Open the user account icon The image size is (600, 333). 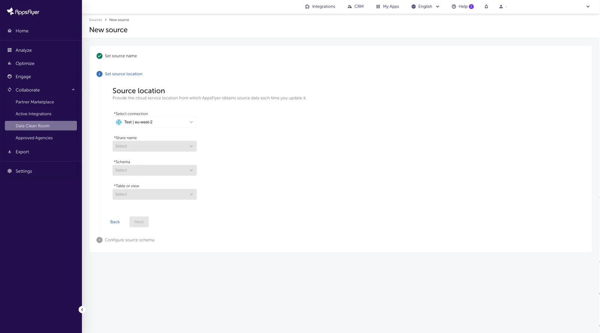click(501, 7)
